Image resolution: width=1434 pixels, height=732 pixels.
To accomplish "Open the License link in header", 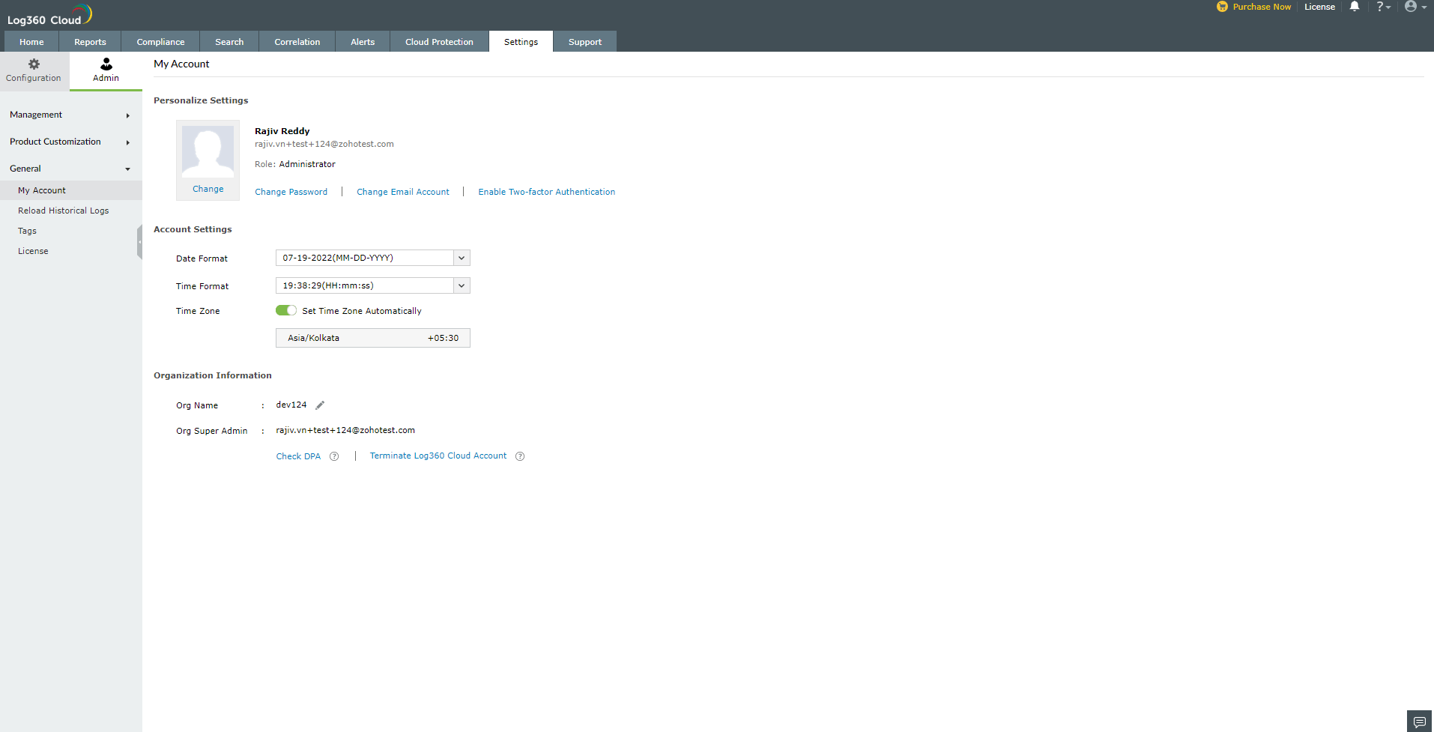I will pos(1319,7).
